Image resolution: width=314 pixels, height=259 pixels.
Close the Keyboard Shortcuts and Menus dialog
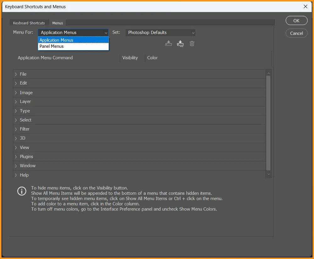pos(305,6)
